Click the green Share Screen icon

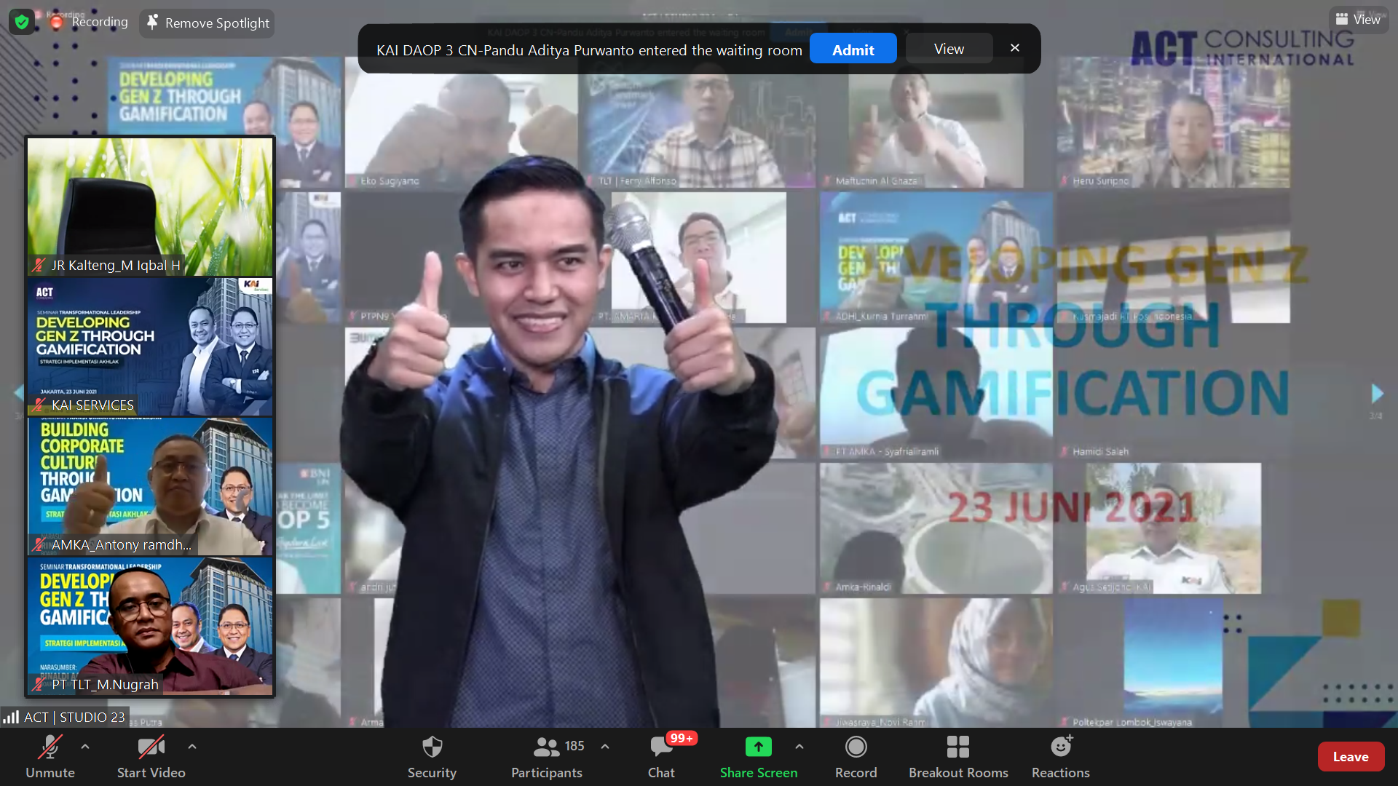tap(758, 747)
